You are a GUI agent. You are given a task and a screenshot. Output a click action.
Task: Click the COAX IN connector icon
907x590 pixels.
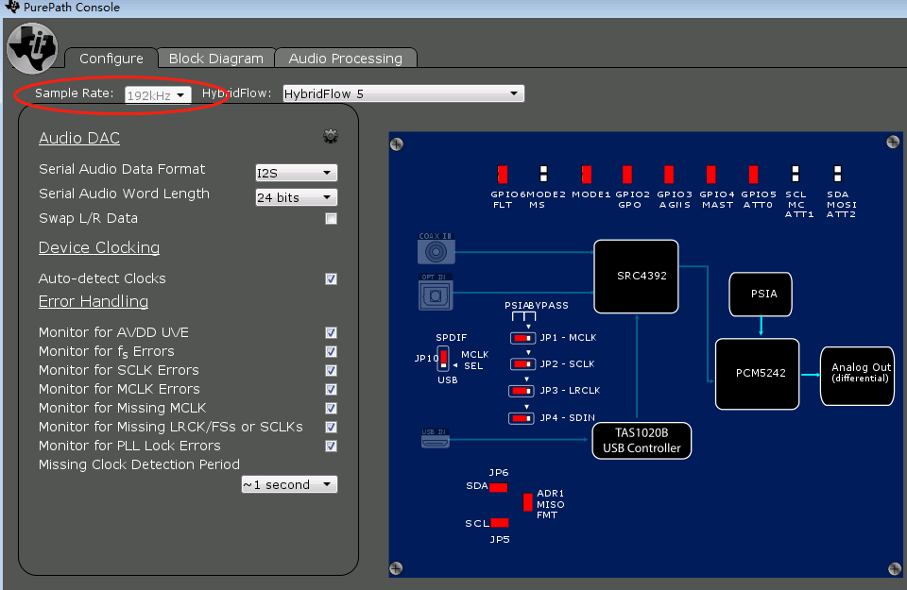[436, 248]
